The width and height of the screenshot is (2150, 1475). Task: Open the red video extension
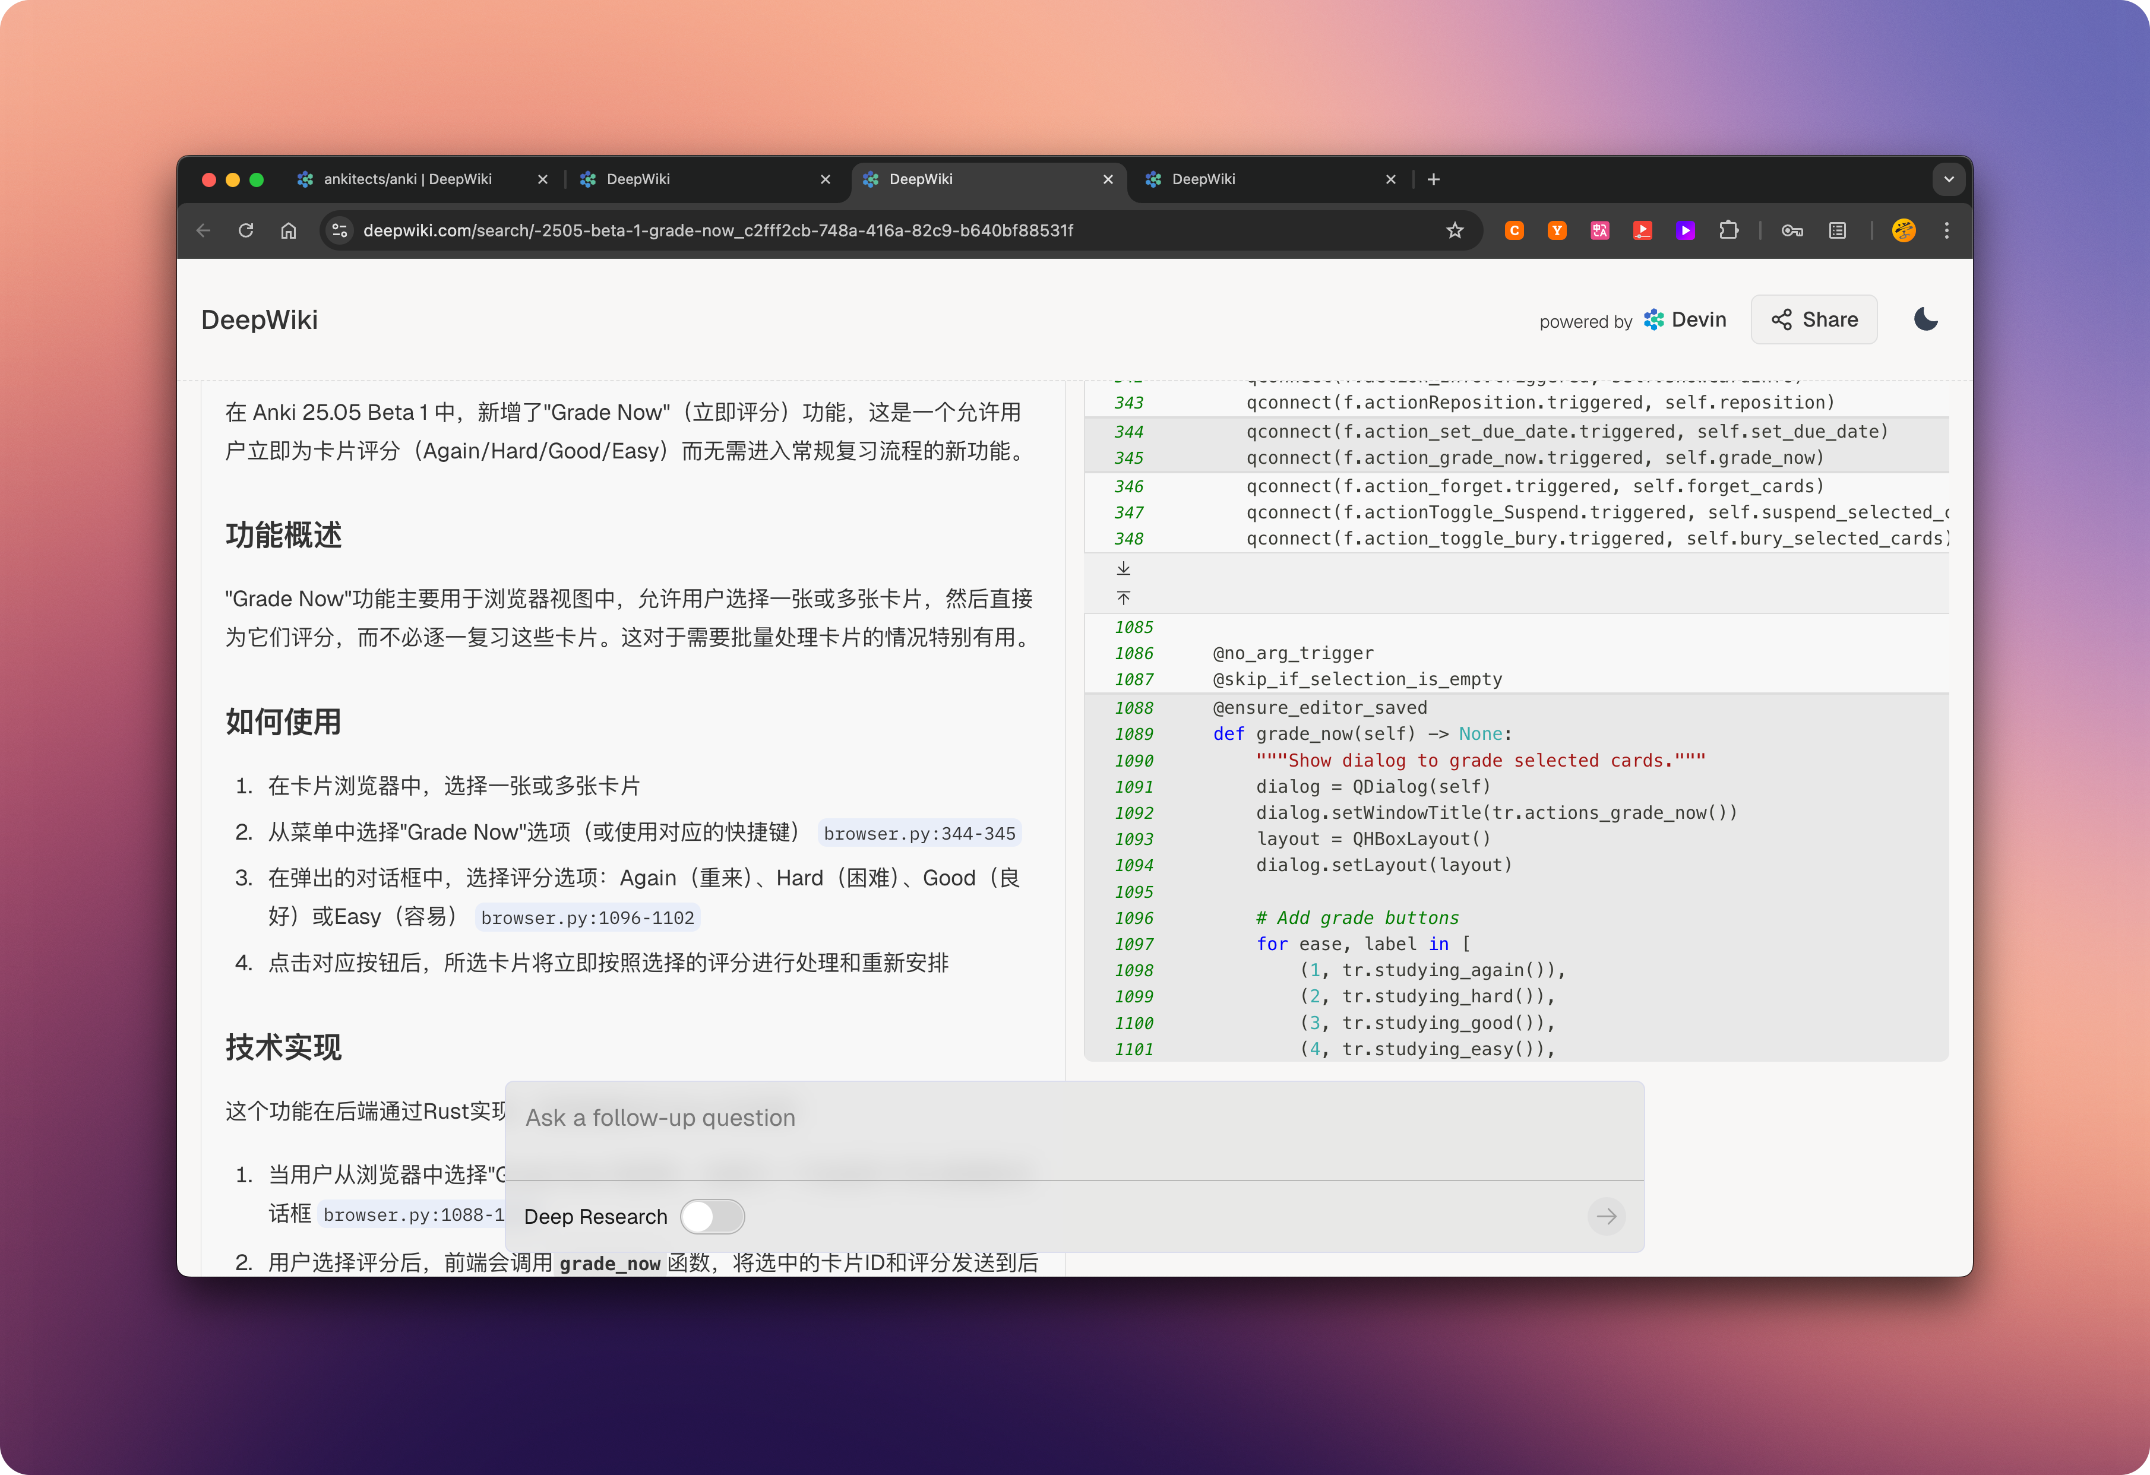1643,230
